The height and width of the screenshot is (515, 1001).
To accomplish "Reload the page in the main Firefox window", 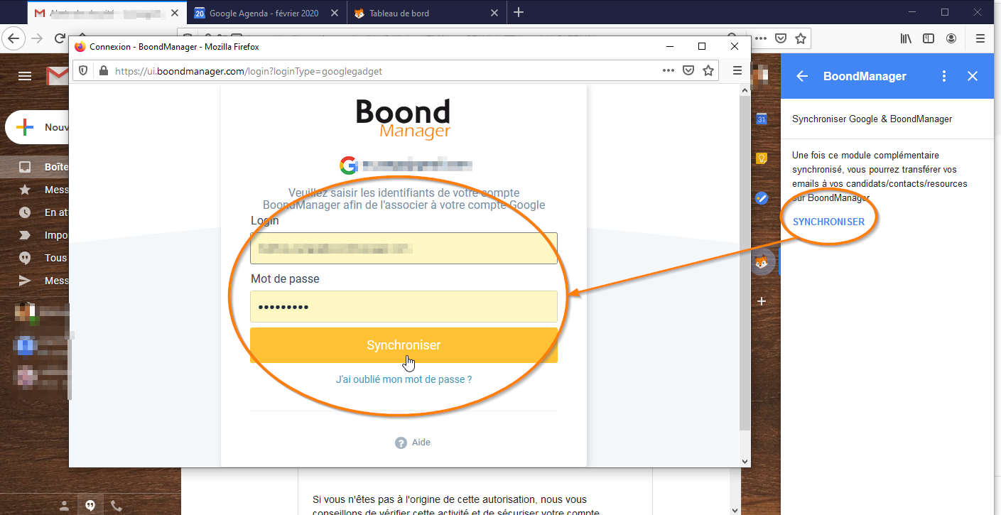I will [60, 38].
